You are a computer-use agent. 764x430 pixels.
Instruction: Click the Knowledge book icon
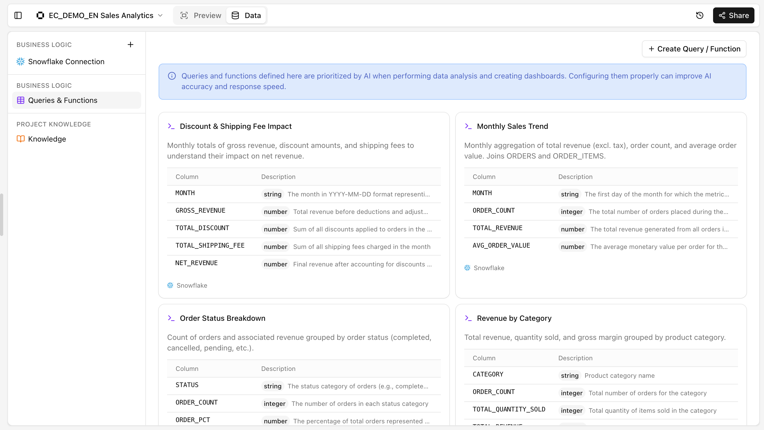pyautogui.click(x=20, y=139)
